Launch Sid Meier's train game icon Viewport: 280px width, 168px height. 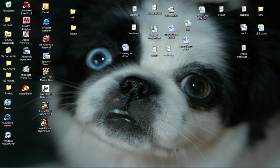tap(45, 88)
